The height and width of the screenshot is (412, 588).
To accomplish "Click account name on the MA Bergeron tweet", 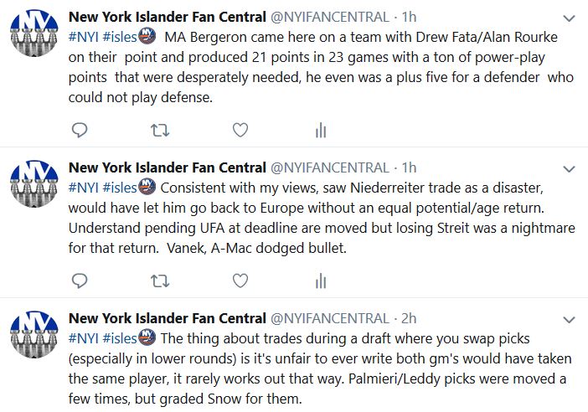I will pyautogui.click(x=167, y=17).
